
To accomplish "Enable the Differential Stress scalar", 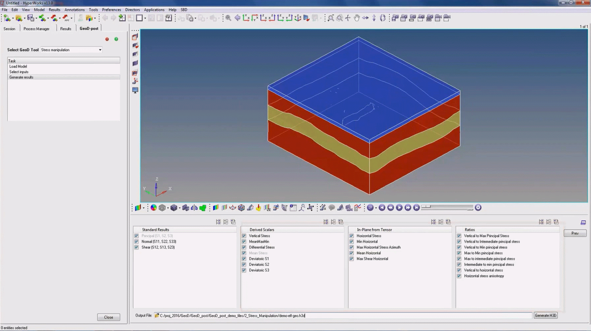I will point(244,247).
